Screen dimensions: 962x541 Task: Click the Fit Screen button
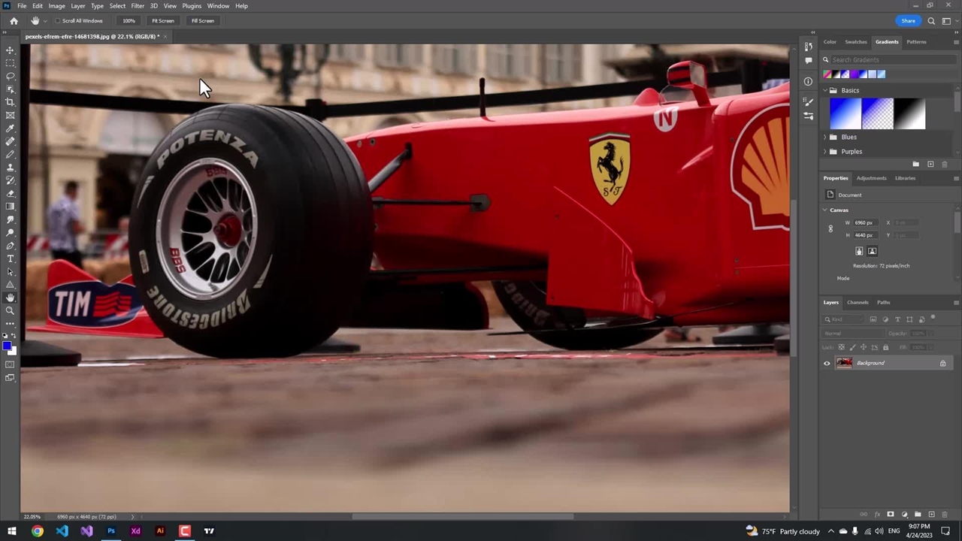coord(162,21)
